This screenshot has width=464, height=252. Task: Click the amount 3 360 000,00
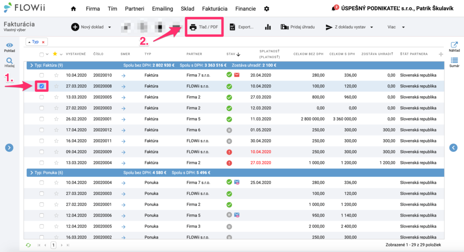click(x=345, y=119)
